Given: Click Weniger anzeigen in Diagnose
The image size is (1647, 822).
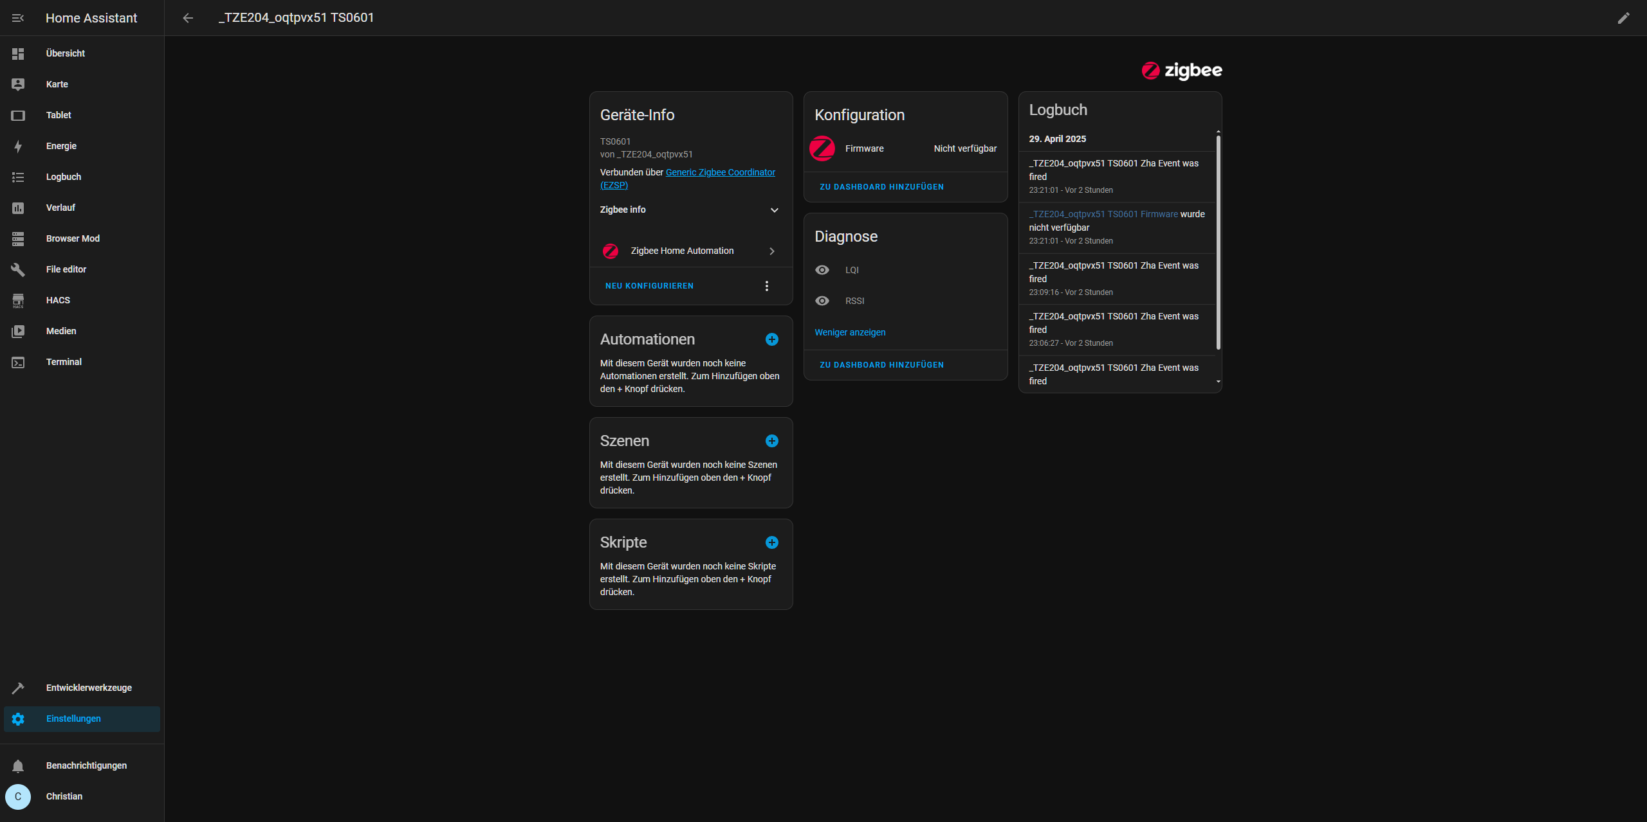Looking at the screenshot, I should tap(850, 332).
